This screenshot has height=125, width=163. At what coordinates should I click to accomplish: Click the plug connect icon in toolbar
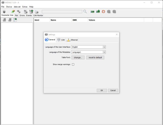click(4, 11)
